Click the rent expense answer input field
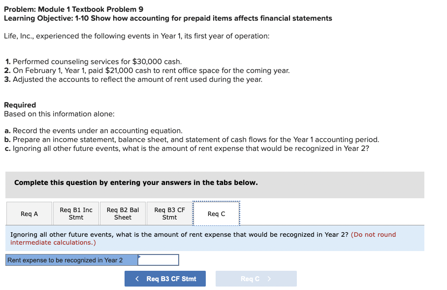The width and height of the screenshot is (447, 290). [x=159, y=259]
